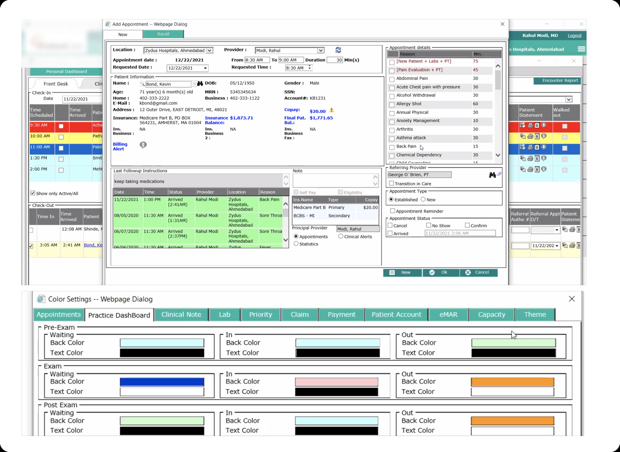This screenshot has width=620, height=452.
Task: Select the Statistics radio button
Action: pyautogui.click(x=296, y=244)
